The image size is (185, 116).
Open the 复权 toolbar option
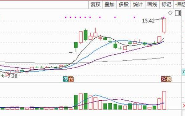95,5
